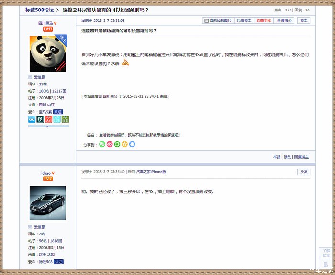Filter posts with 只看楼主
This screenshot has height=275, width=335.
[x=244, y=21]
